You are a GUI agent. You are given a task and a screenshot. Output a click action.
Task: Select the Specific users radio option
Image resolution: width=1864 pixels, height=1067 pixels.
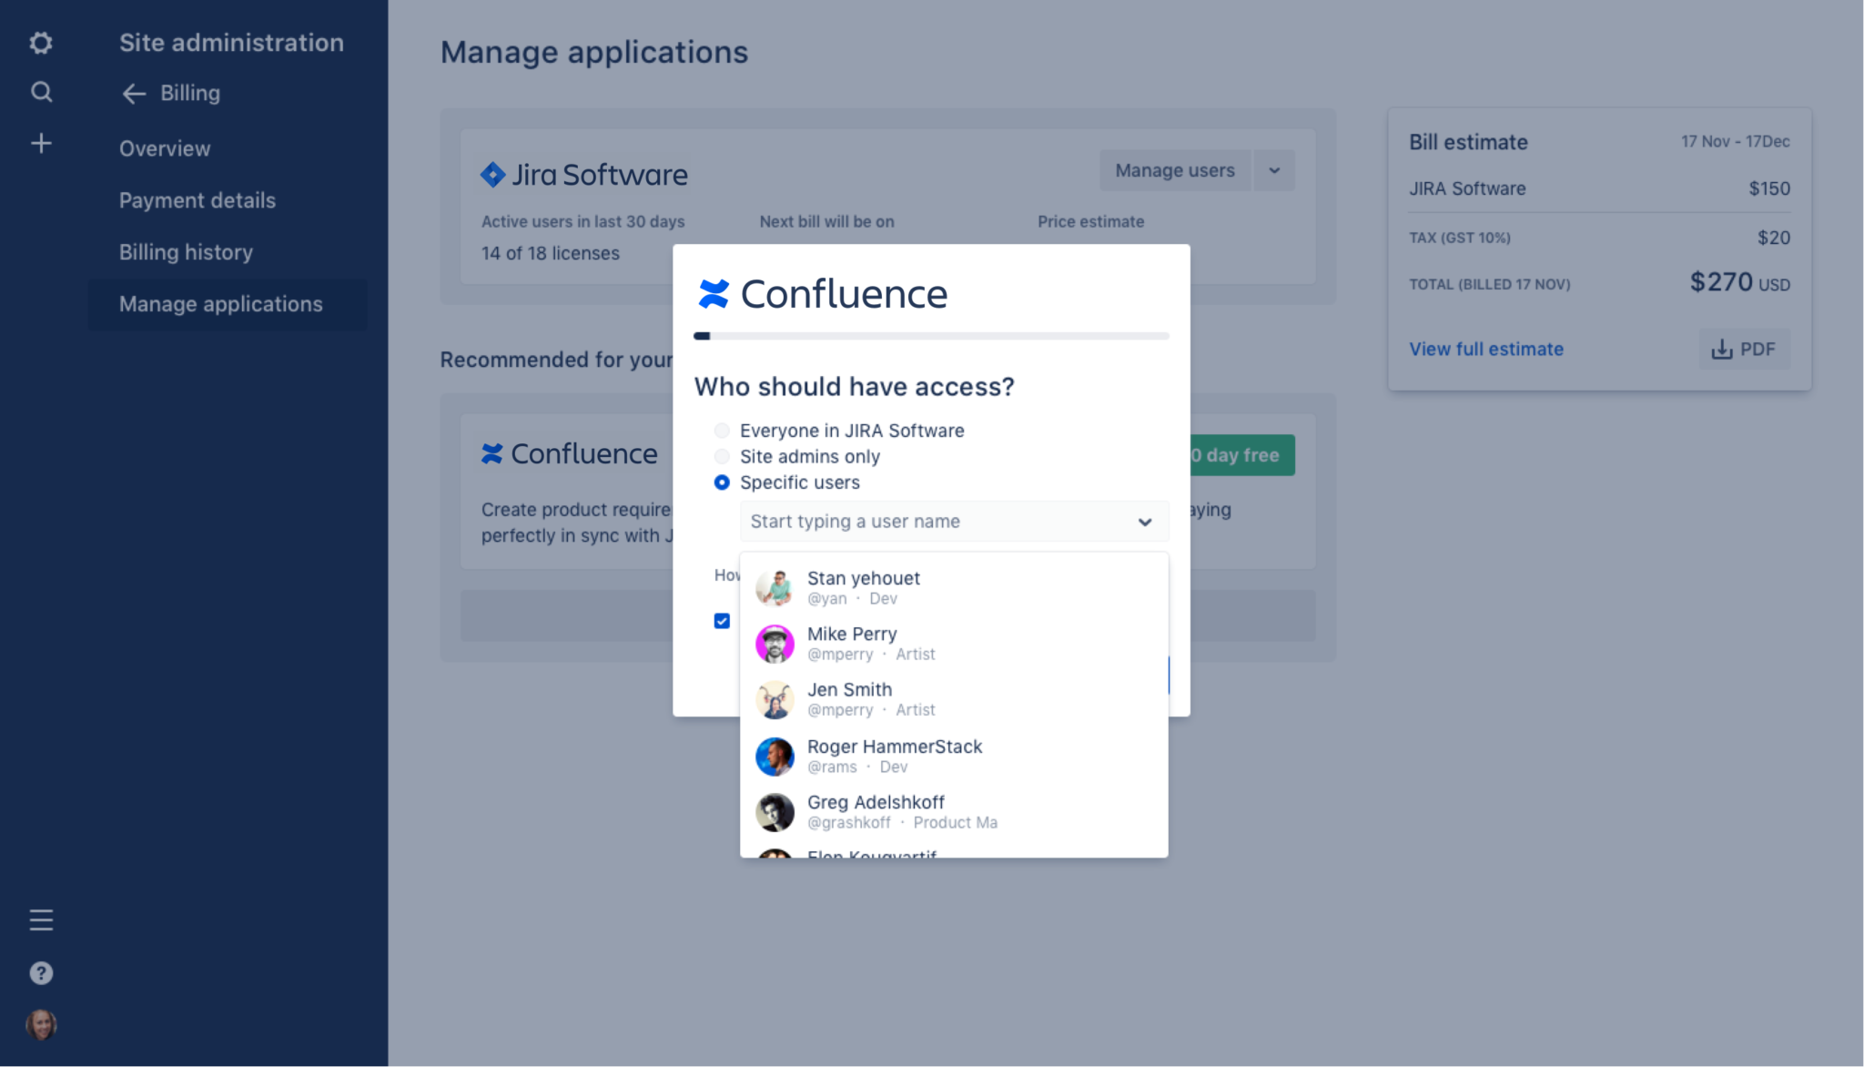pyautogui.click(x=722, y=483)
